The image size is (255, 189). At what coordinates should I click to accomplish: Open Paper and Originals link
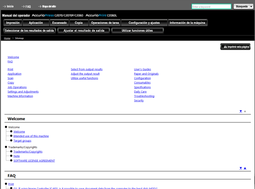(x=146, y=74)
